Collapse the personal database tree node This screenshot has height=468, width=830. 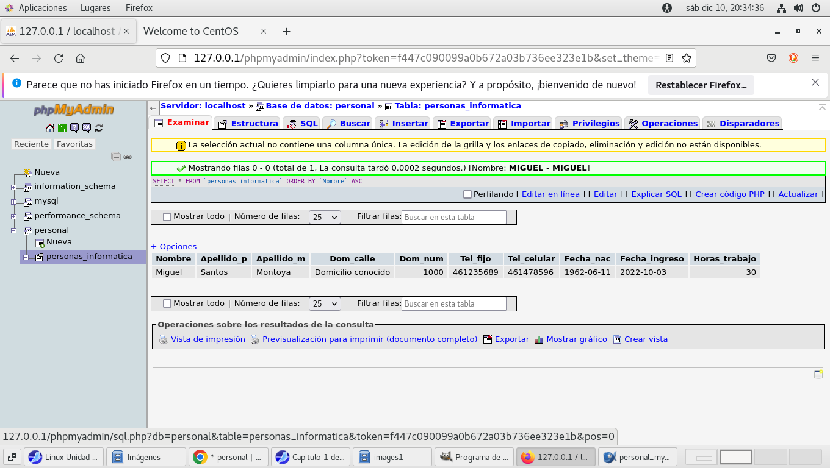pyautogui.click(x=13, y=231)
